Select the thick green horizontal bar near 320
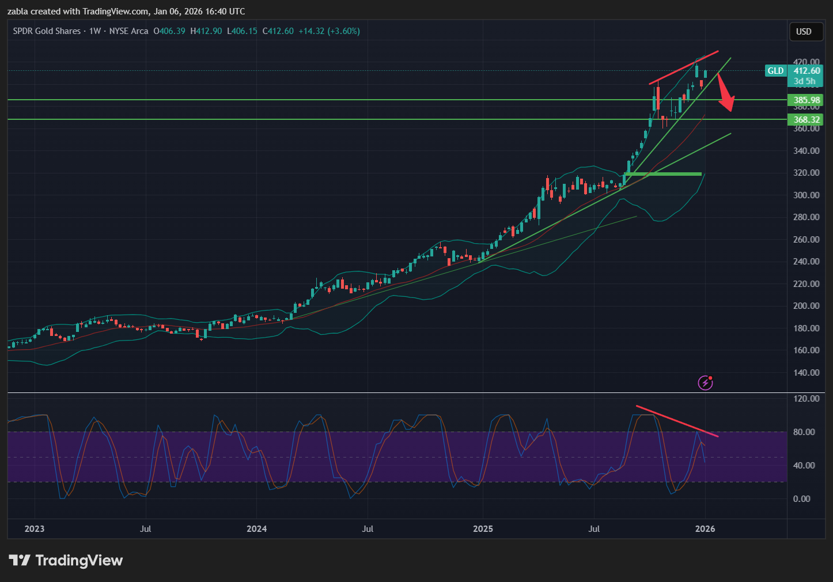This screenshot has width=833, height=582. pos(663,173)
